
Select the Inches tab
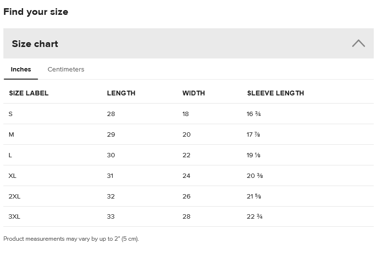click(21, 70)
